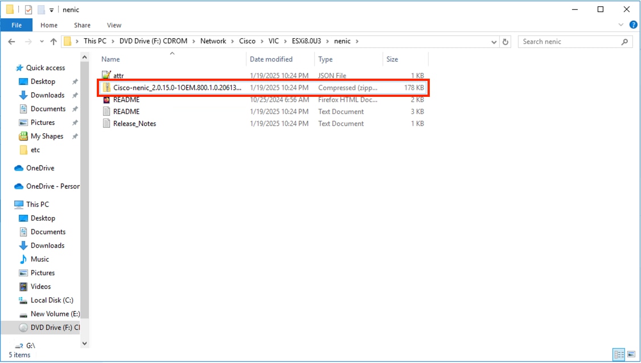The height and width of the screenshot is (363, 641).
Task: Open the recent locations dropdown arrow
Action: 42,42
